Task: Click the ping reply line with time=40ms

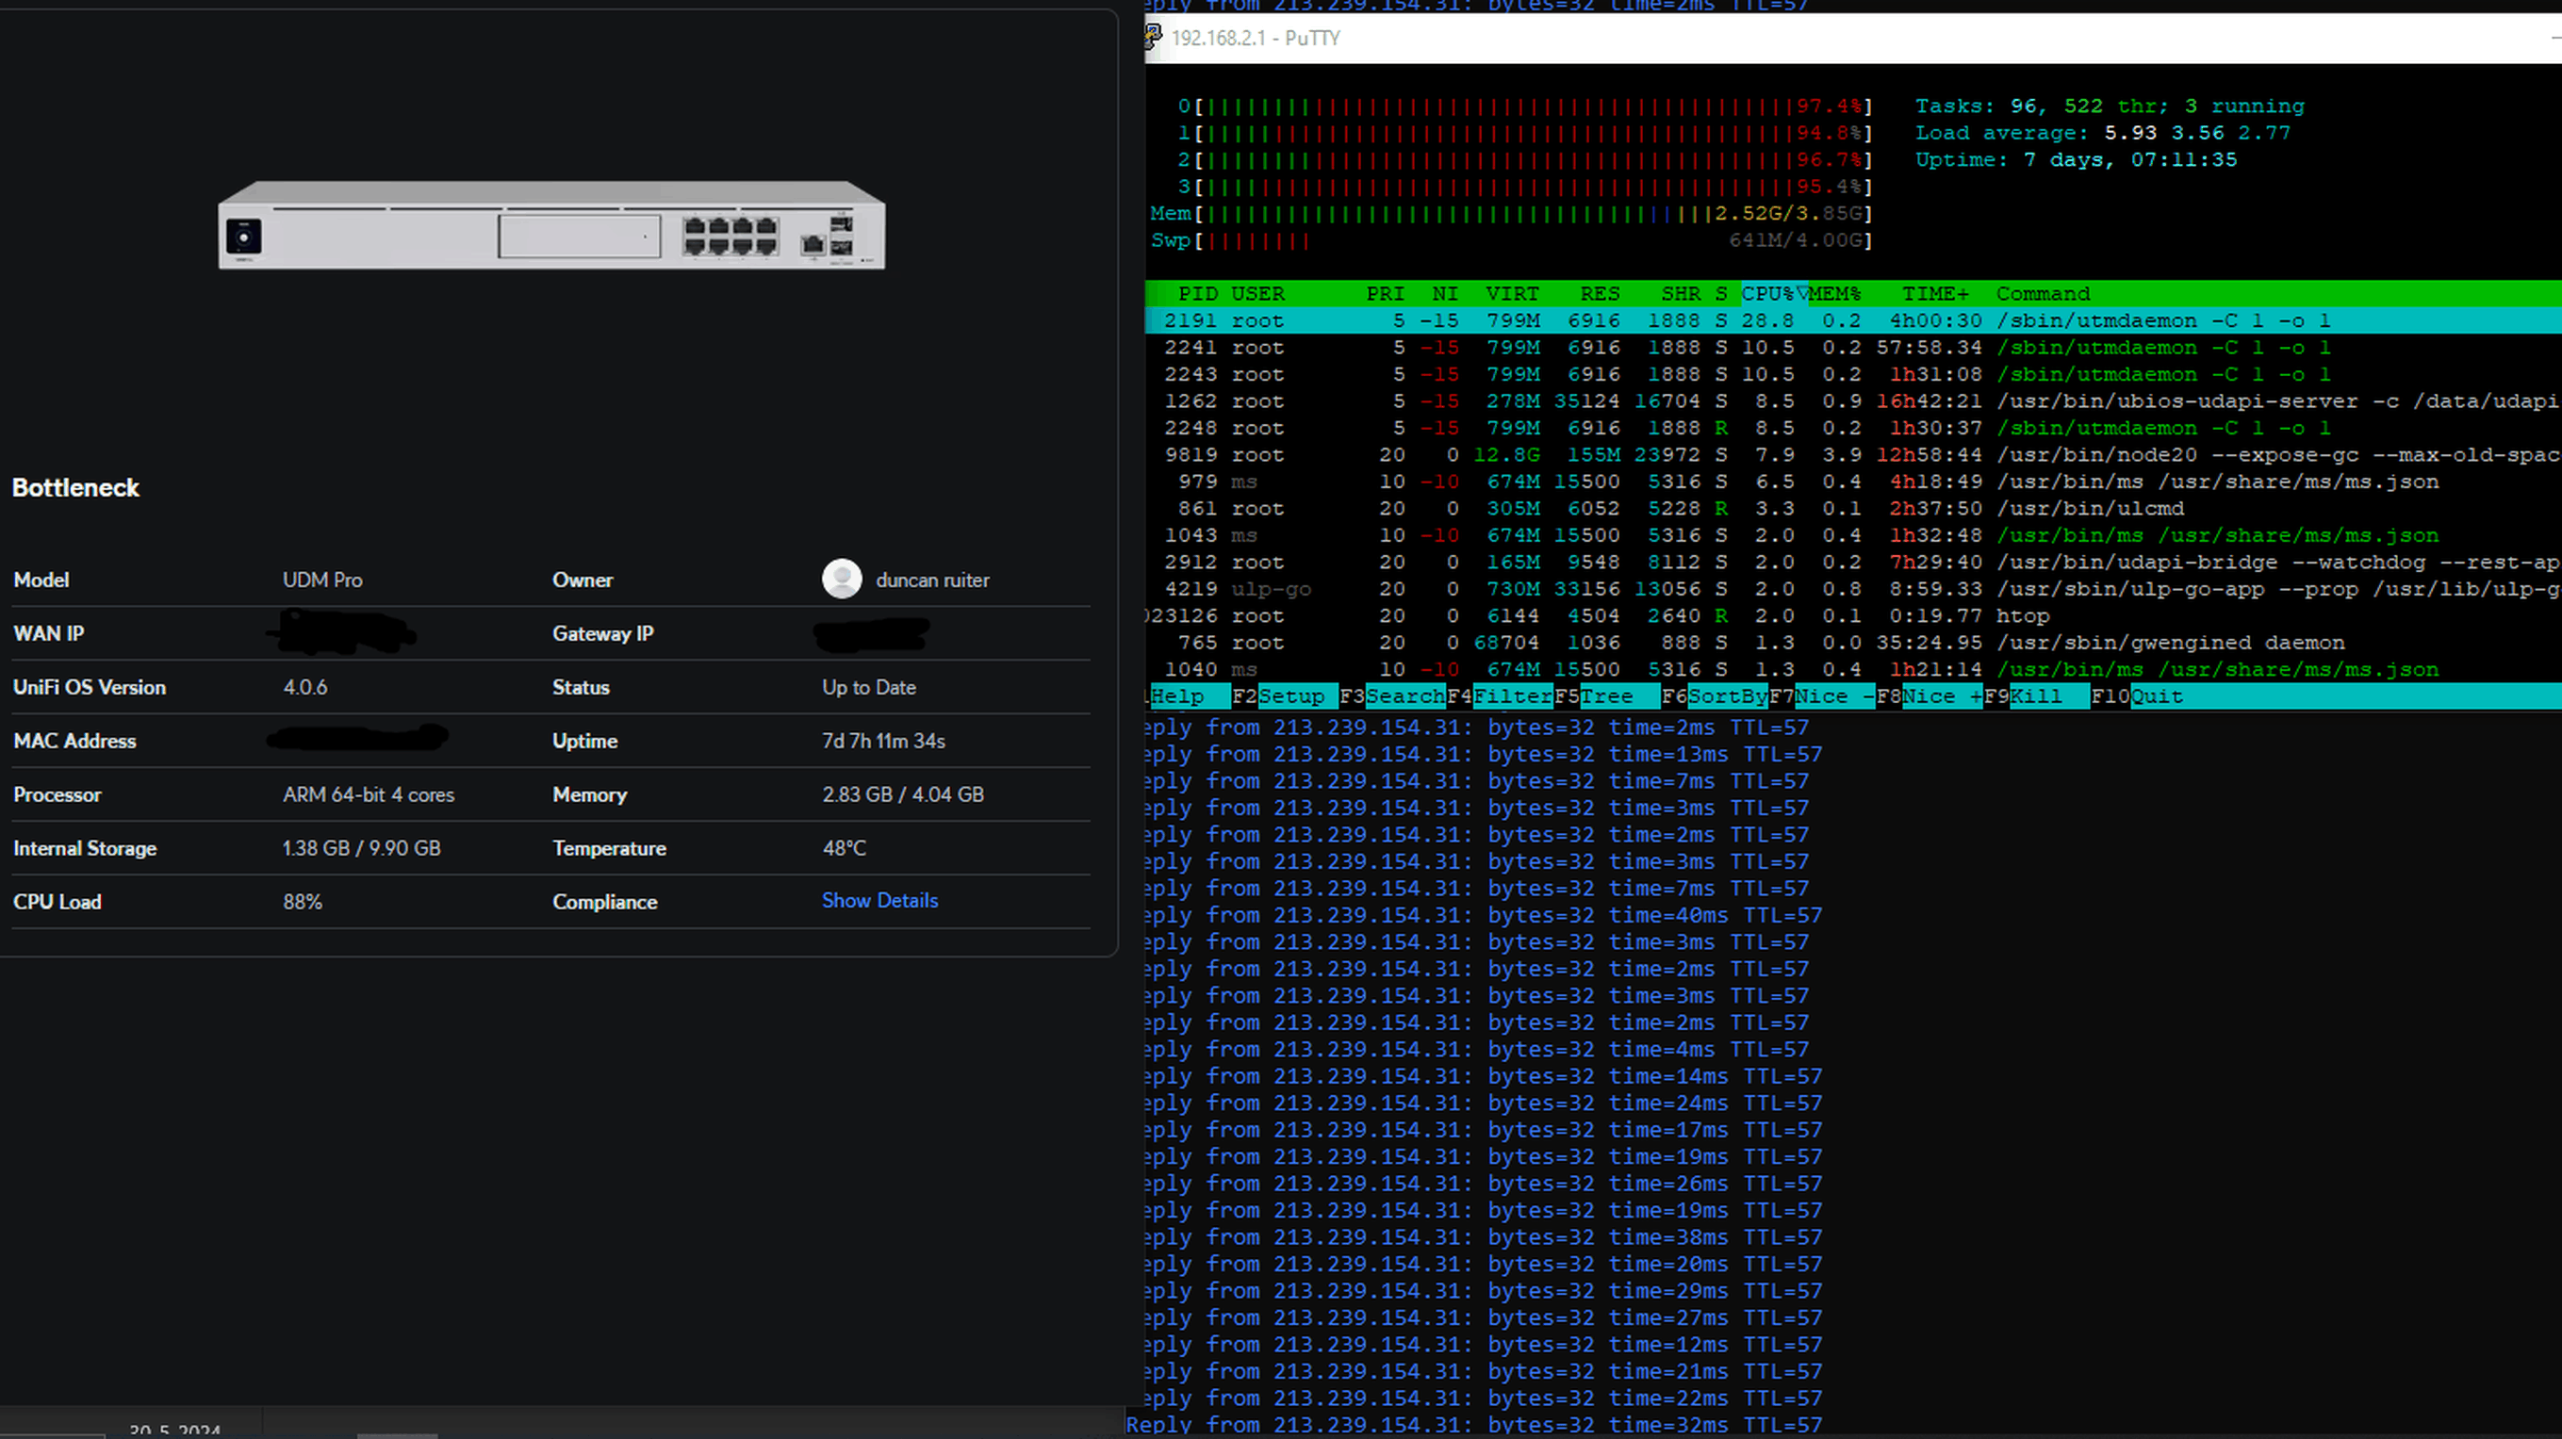Action: 1484,915
